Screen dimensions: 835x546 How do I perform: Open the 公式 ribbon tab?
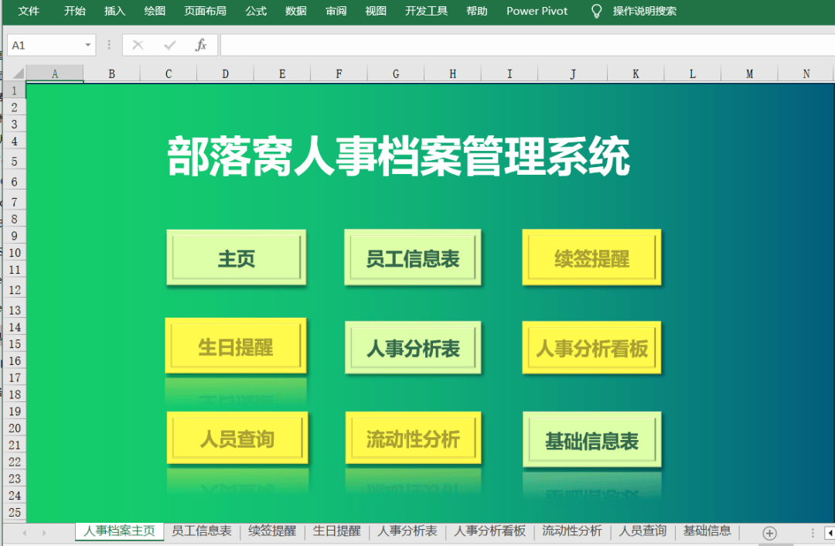click(256, 11)
